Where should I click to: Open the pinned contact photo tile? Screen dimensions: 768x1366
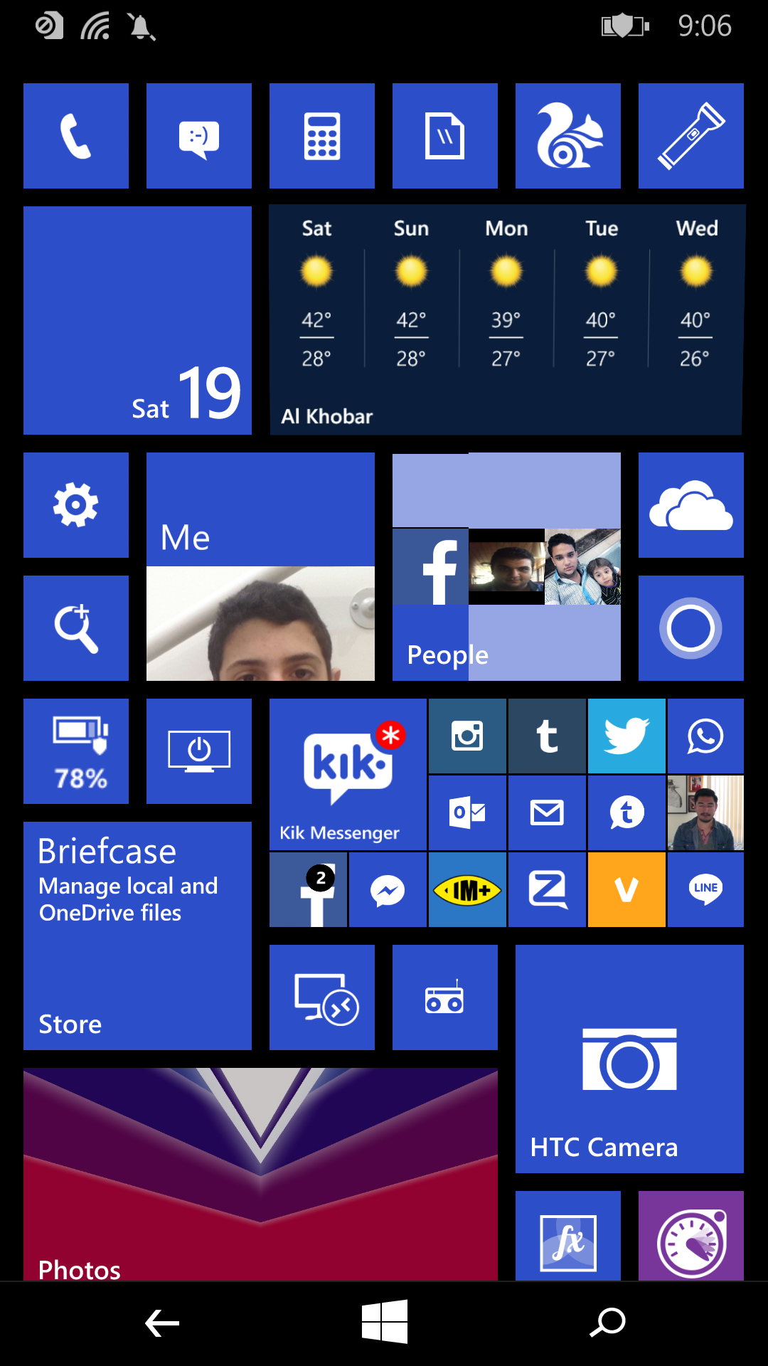tap(705, 812)
